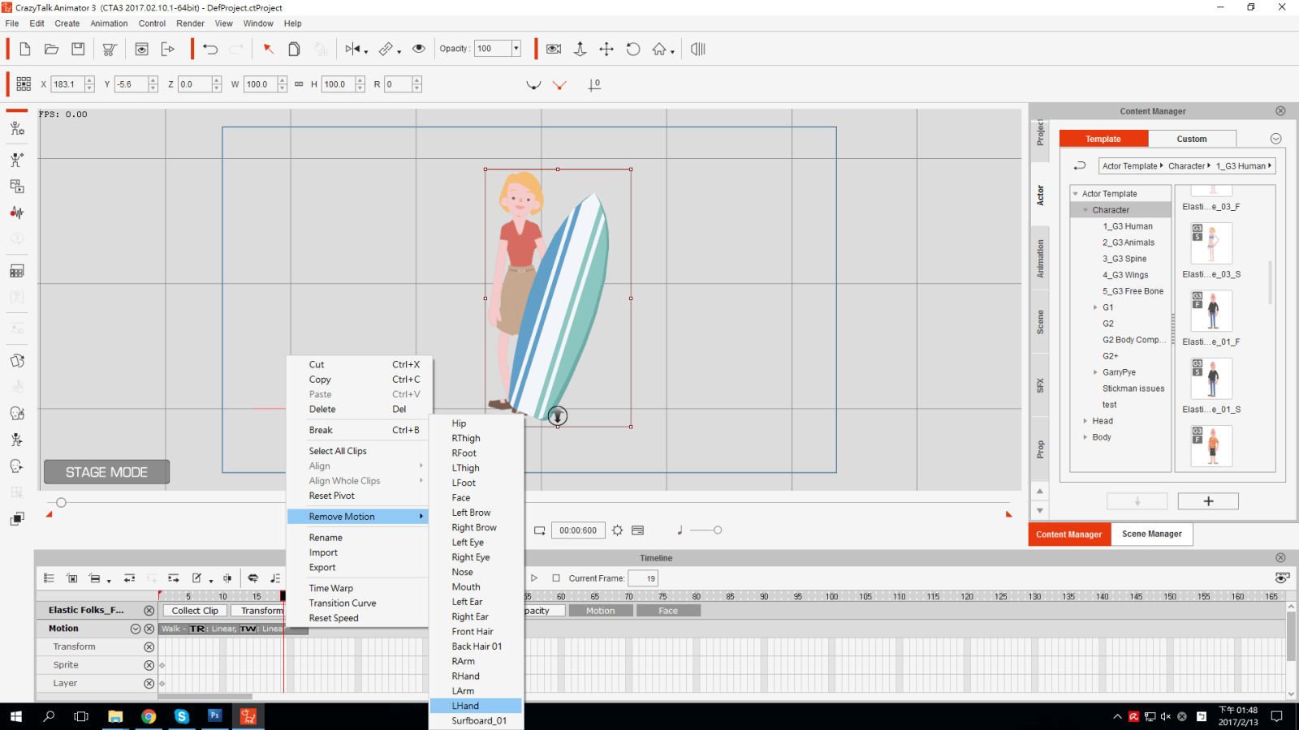This screenshot has height=730, width=1299.
Task: Open Chrome from the taskbar
Action: (x=149, y=716)
